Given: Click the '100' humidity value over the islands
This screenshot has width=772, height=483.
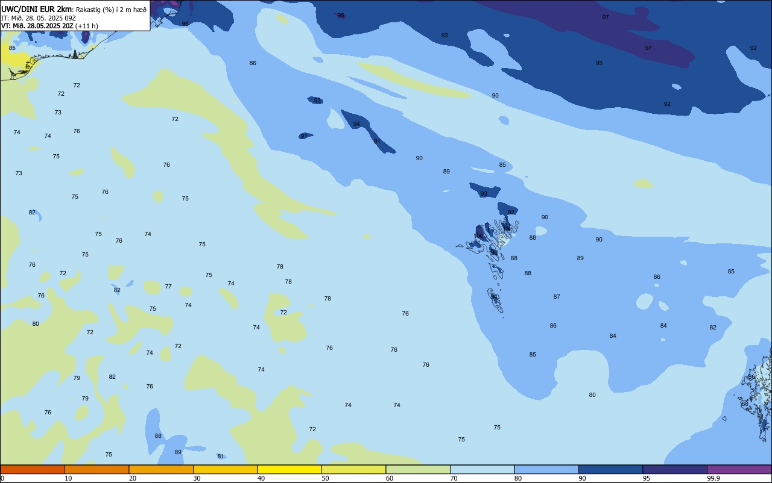Looking at the screenshot, I should (x=479, y=236).
